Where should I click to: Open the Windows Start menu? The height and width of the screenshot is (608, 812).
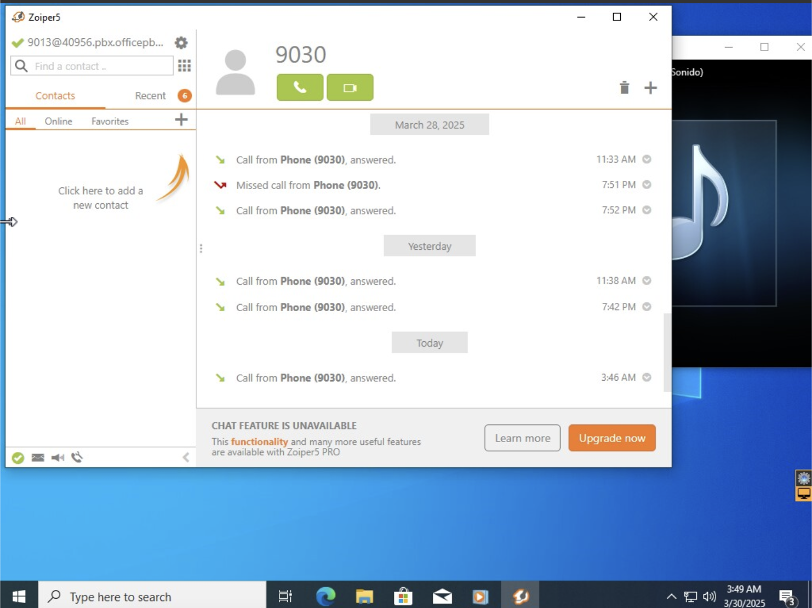point(19,596)
